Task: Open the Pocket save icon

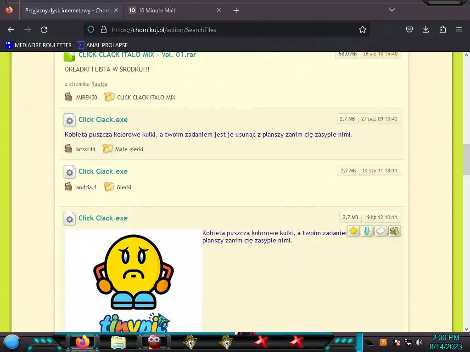Action: click(409, 29)
